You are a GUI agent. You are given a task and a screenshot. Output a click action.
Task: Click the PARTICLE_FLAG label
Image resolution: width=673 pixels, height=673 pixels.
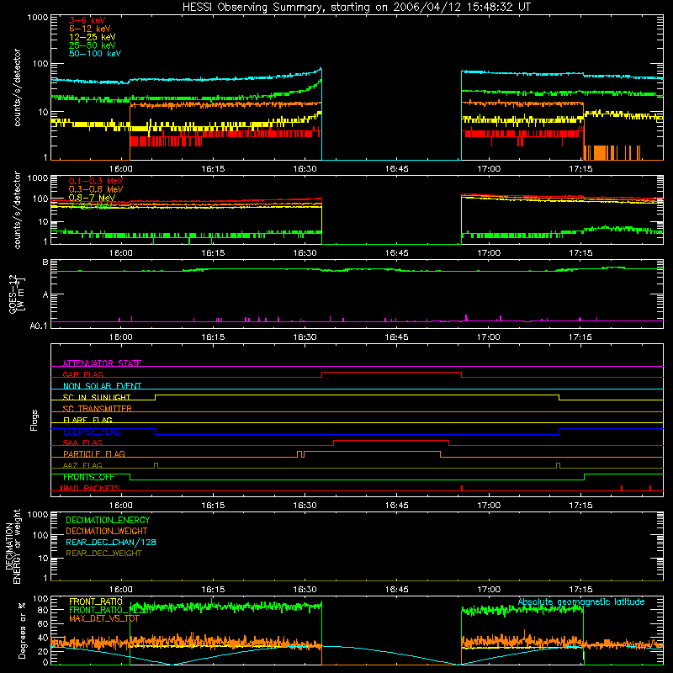[x=94, y=453]
